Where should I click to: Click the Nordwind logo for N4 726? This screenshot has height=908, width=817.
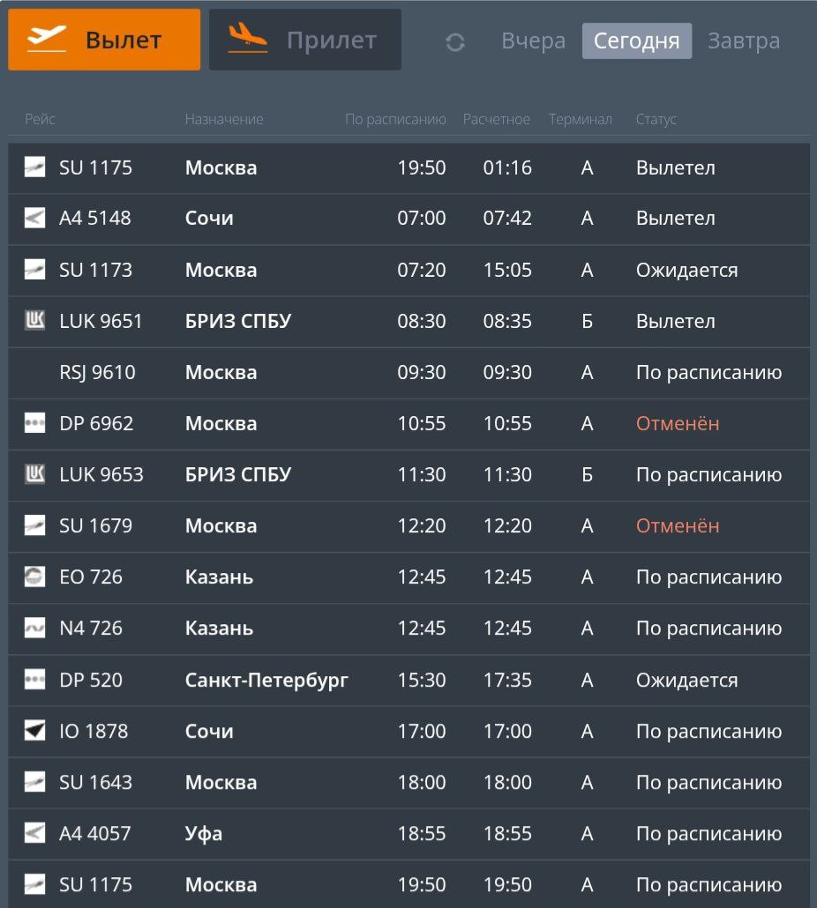click(x=34, y=628)
